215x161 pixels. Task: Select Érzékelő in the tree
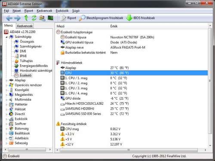pyautogui.click(x=26, y=75)
